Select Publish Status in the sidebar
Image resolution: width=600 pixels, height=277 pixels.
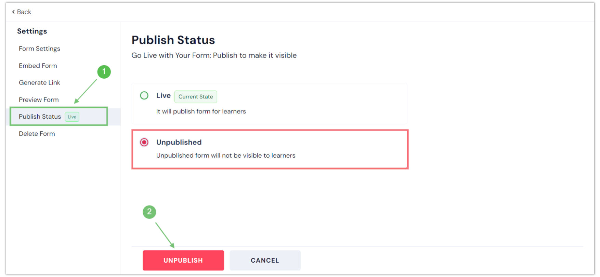tap(40, 117)
